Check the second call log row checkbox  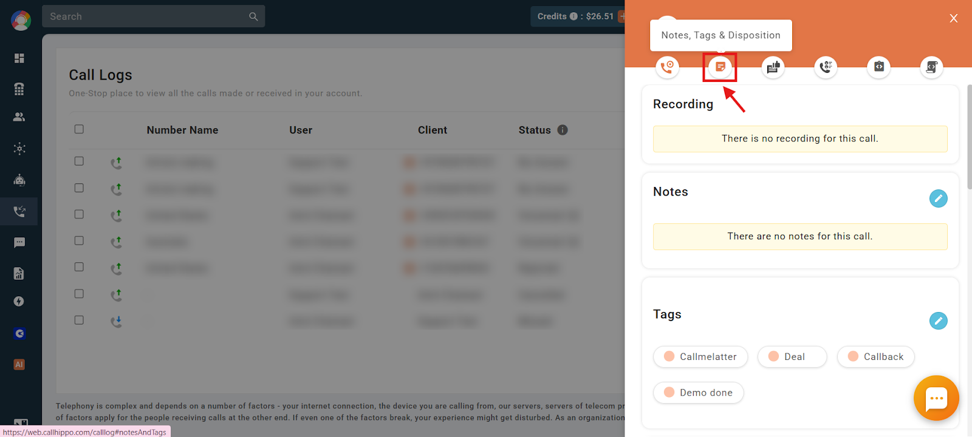(x=79, y=188)
